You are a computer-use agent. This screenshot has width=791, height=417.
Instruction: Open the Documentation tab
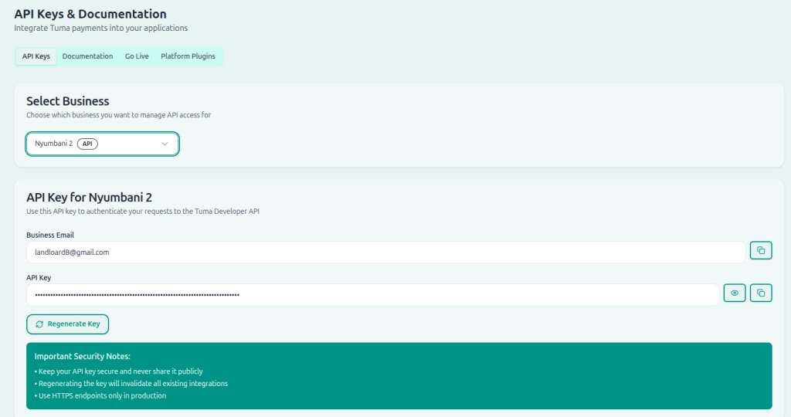(x=88, y=56)
